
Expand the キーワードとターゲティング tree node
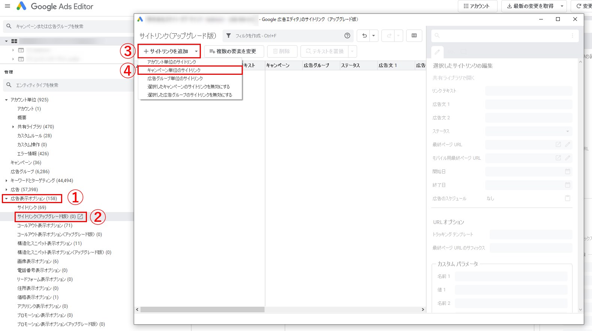pos(6,181)
